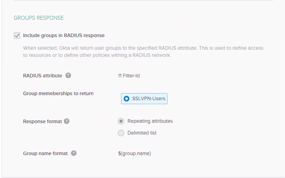The height and width of the screenshot is (178, 285).
Task: Click the GROUPS RESPONSE section heading
Action: (39, 18)
